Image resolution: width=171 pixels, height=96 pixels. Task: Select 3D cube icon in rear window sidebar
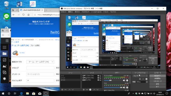5,72
